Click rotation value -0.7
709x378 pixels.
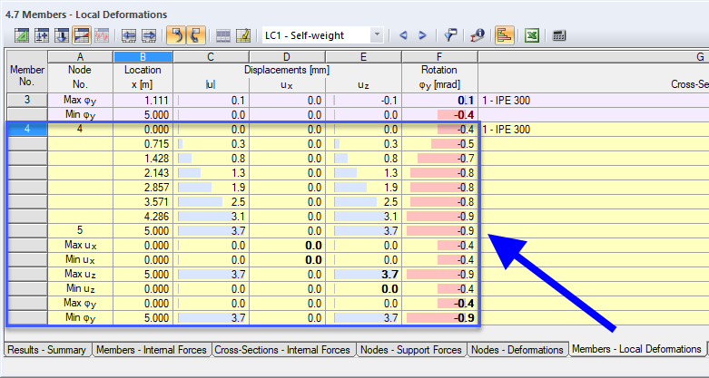pyautogui.click(x=439, y=158)
